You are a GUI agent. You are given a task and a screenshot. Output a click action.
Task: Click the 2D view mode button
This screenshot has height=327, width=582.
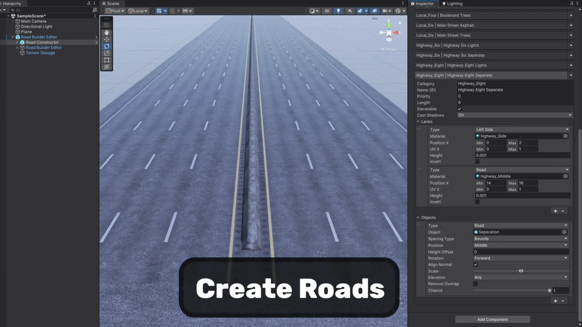tap(326, 11)
